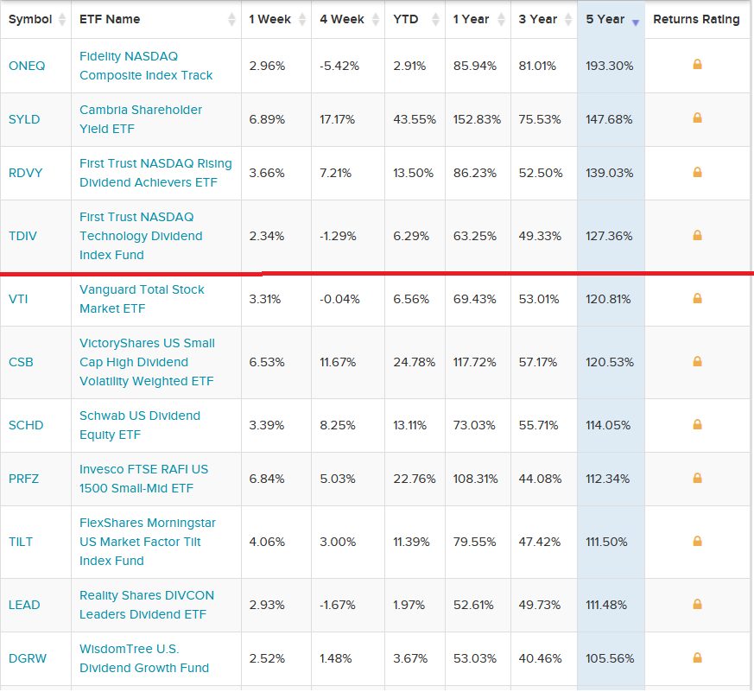The height and width of the screenshot is (692, 754).
Task: Click lock icon in TILT row
Action: point(697,541)
